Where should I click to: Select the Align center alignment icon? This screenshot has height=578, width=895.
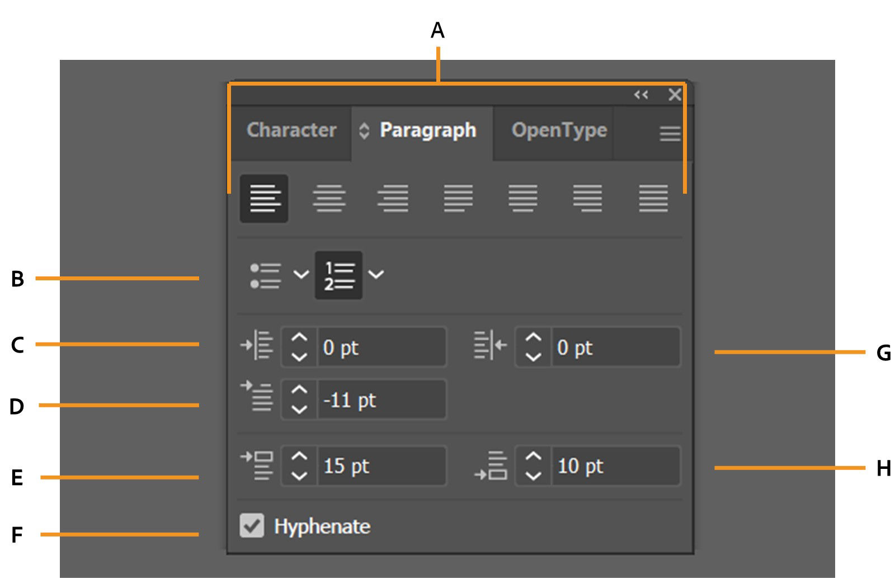(329, 199)
